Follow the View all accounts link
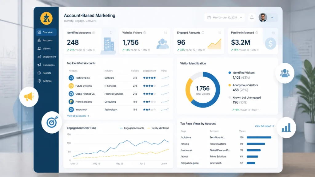315x177 pixels. pyautogui.click(x=78, y=116)
